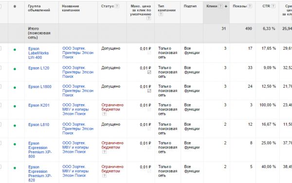Open ad group Epson Expression Premium XP-800
The height and width of the screenshot is (183, 292).
(x=40, y=150)
